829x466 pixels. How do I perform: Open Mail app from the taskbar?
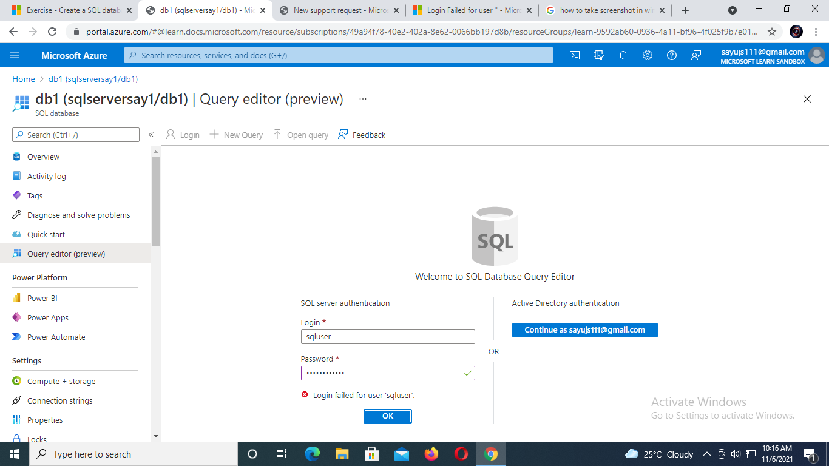point(402,454)
